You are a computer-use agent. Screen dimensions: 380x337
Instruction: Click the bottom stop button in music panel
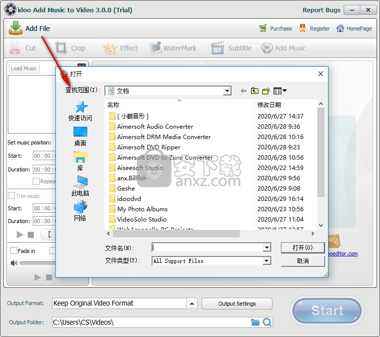tap(49, 277)
